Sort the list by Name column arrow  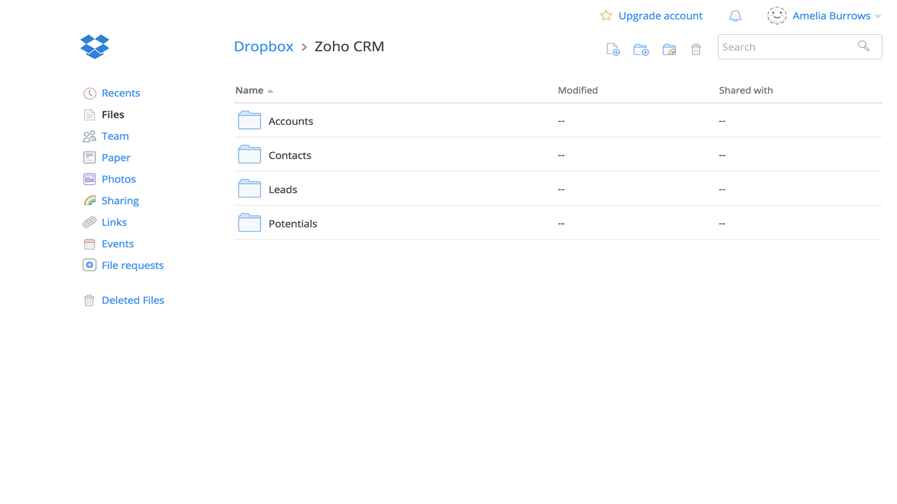(x=270, y=91)
